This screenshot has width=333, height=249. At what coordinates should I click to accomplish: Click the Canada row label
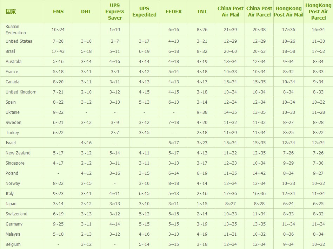12,82
